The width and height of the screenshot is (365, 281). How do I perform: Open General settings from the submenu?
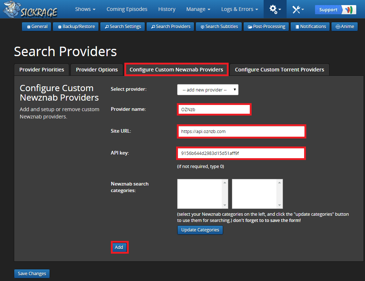[x=37, y=27]
